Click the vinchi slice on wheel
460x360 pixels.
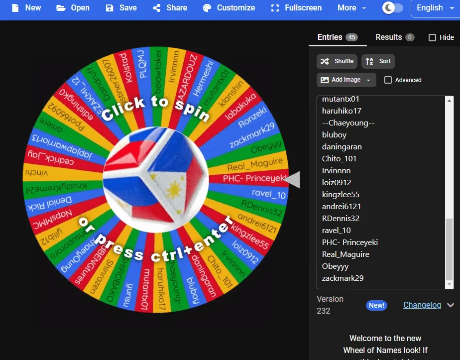[36, 172]
